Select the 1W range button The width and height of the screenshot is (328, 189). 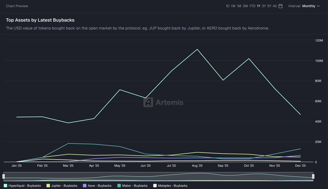click(233, 6)
